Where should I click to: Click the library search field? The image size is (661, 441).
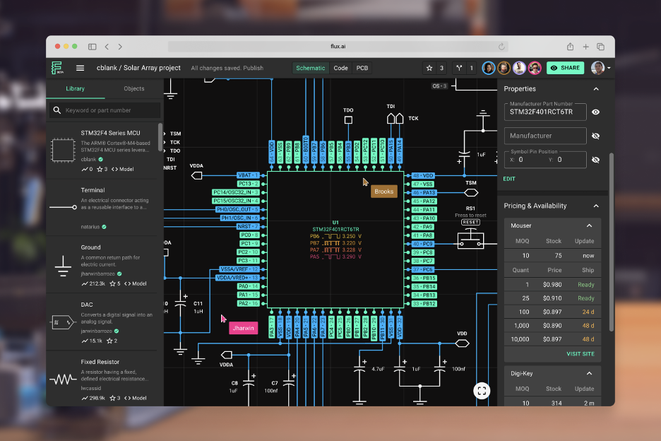[106, 110]
